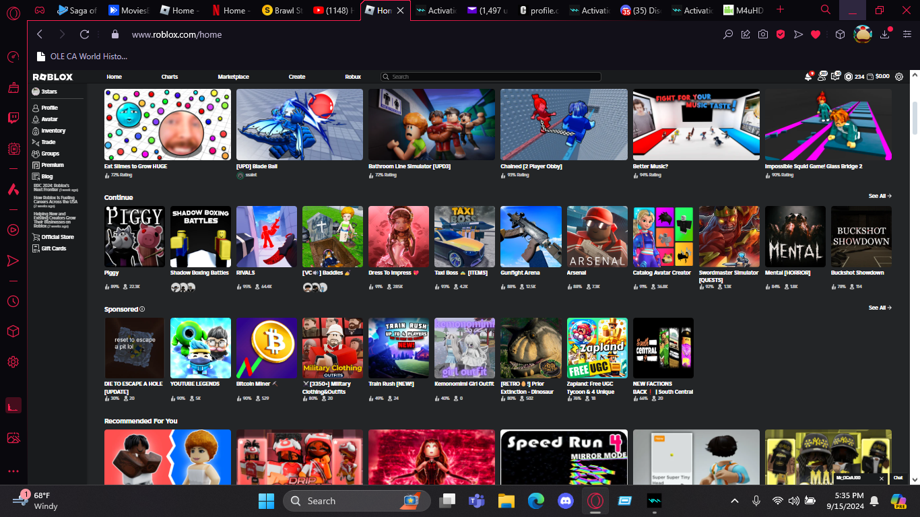Open Eat Slimes to Grow HUGE thumbnail

[168, 125]
